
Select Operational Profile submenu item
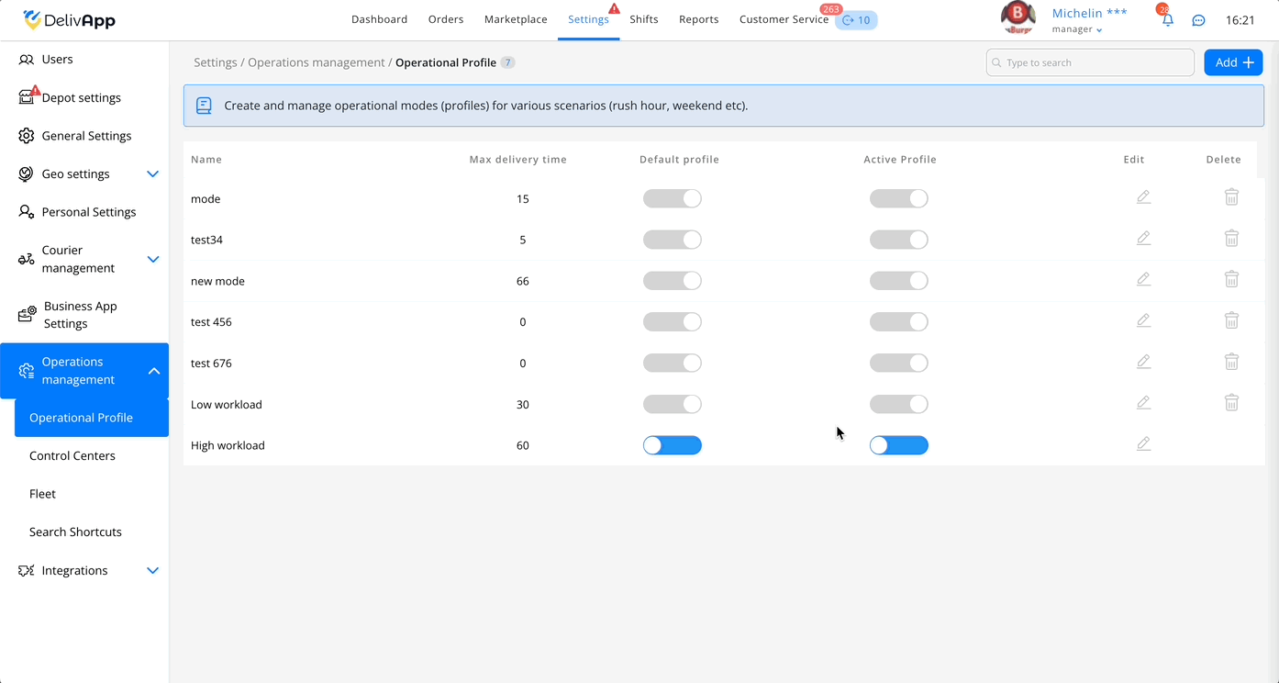point(92,418)
